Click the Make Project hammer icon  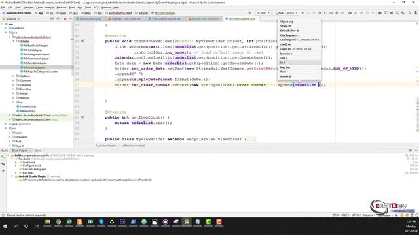tap(249, 13)
